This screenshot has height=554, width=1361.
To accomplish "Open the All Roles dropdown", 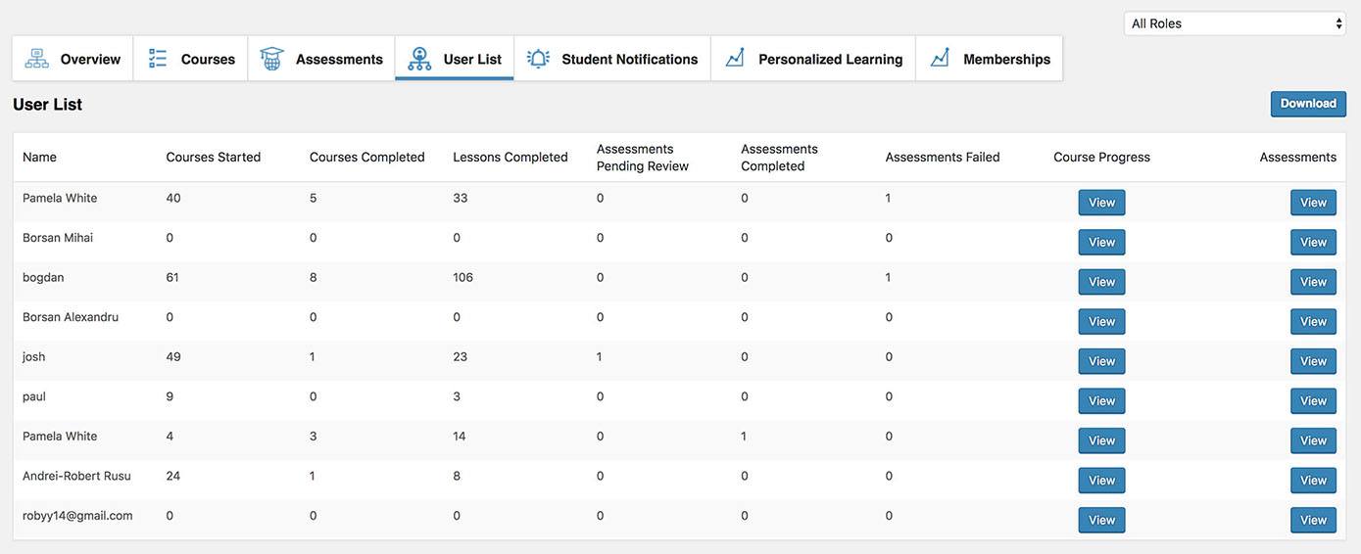I will point(1234,23).
